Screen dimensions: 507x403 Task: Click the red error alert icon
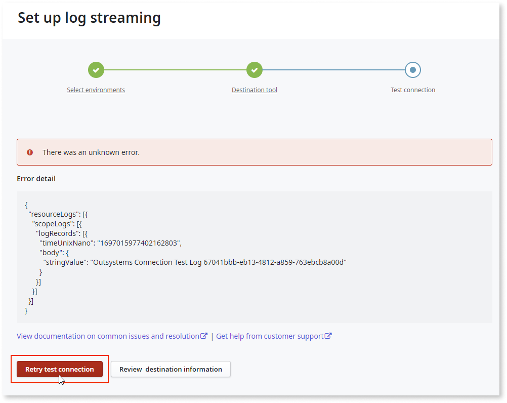(x=29, y=152)
